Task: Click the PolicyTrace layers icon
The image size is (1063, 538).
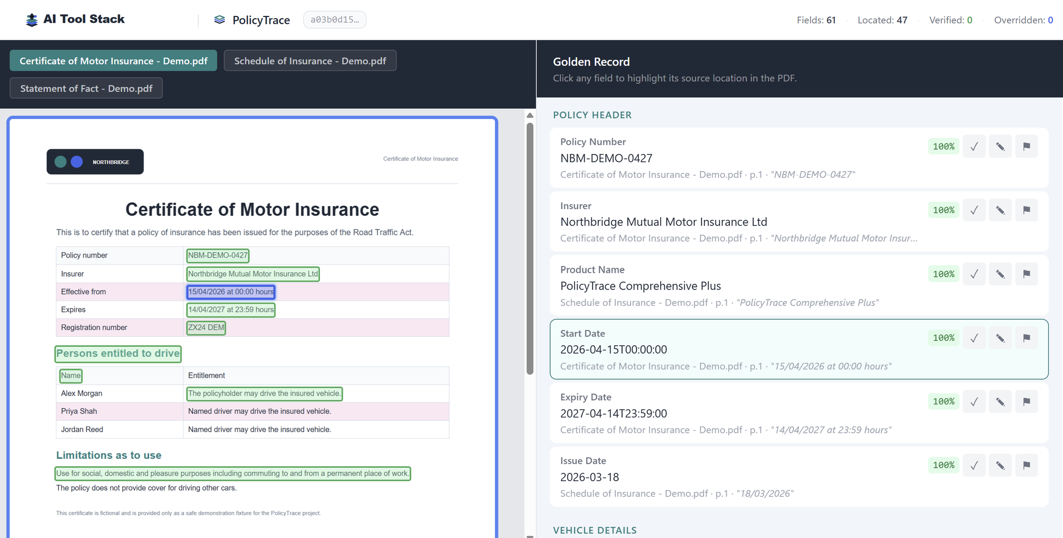Action: pos(220,20)
